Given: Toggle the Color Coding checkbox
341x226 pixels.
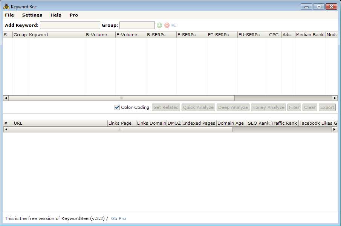Looking at the screenshot, I should tap(117, 107).
